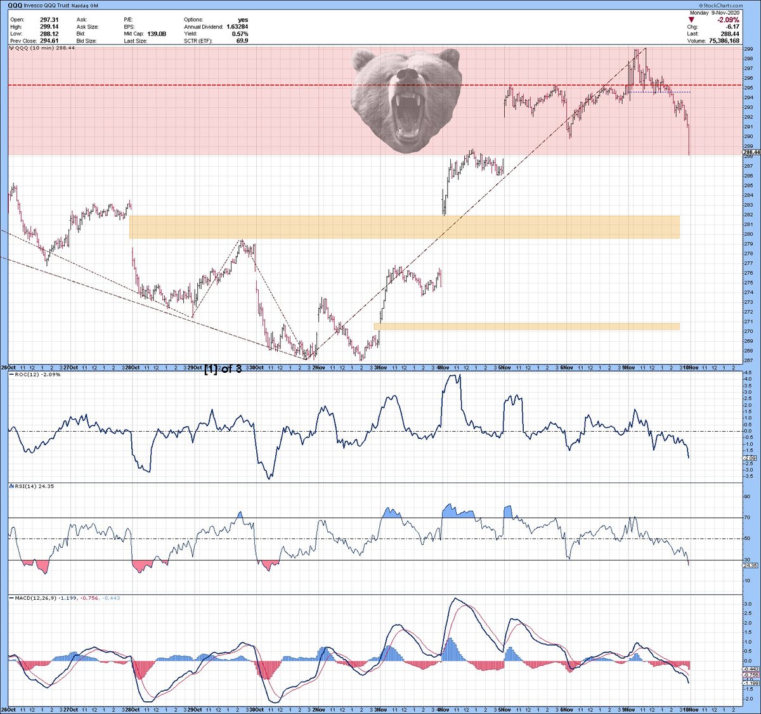Screen dimensions: 761x714
Task: Click the line marker beside MACD(12,26,9) legend
Action: click(11, 598)
